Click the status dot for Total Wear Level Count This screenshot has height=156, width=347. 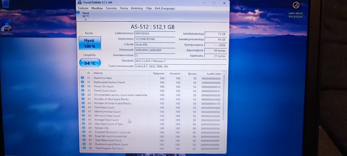(84, 140)
